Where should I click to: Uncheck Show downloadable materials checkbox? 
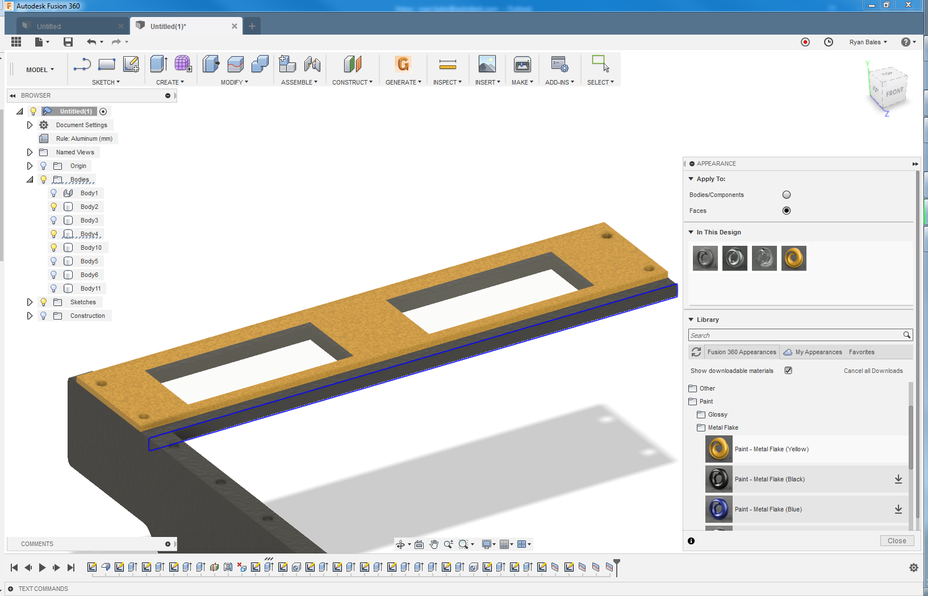click(788, 371)
